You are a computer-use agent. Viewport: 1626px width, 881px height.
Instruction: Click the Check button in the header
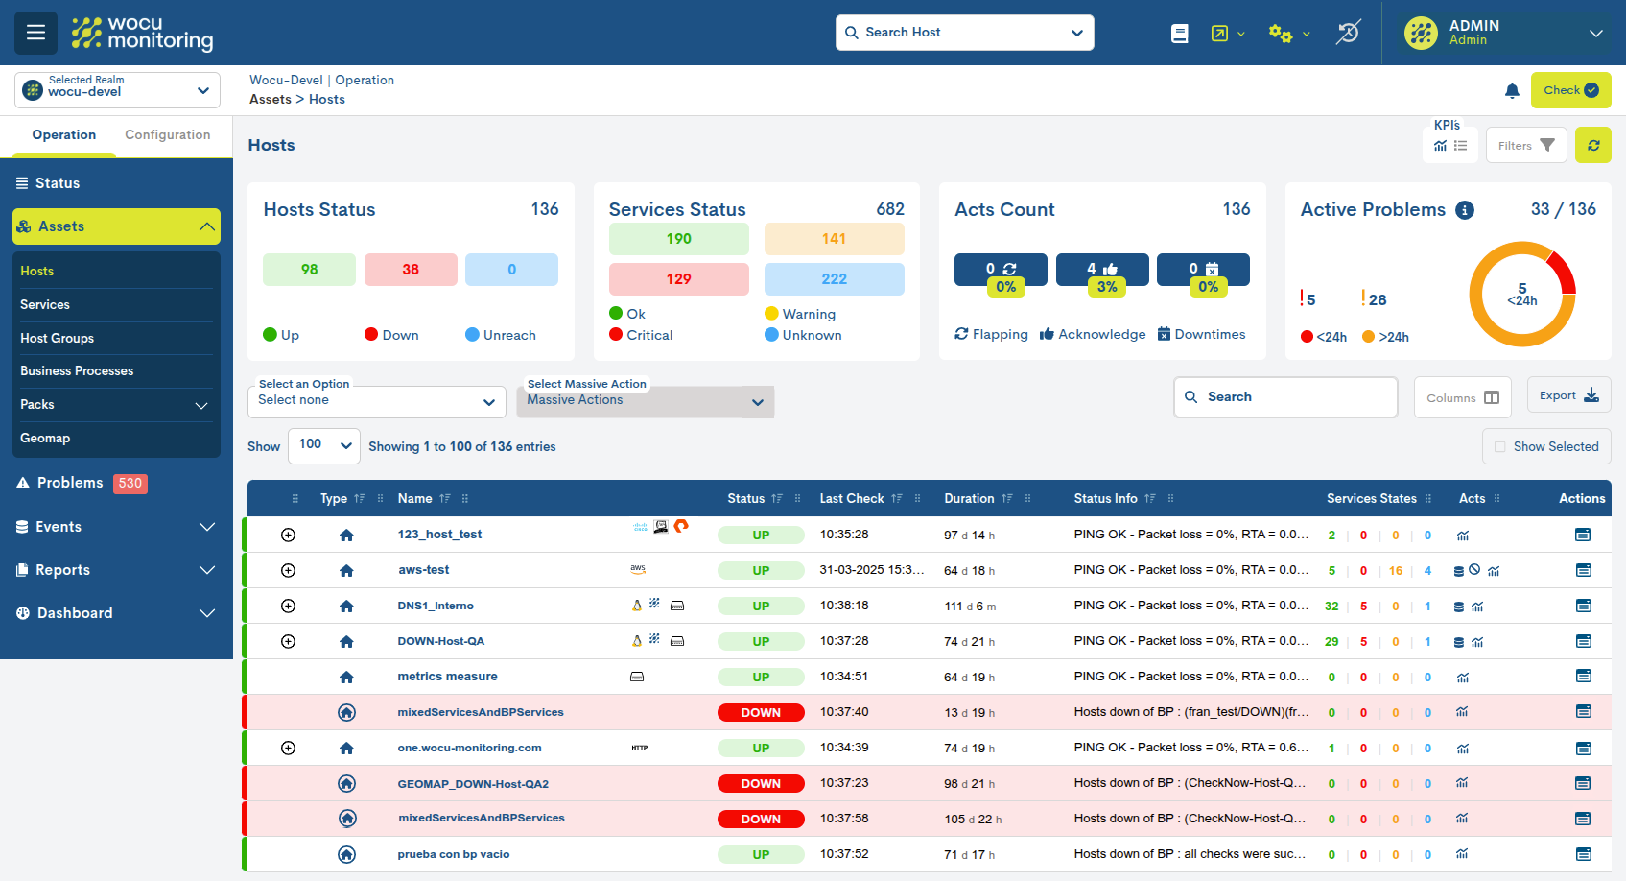(x=1570, y=90)
